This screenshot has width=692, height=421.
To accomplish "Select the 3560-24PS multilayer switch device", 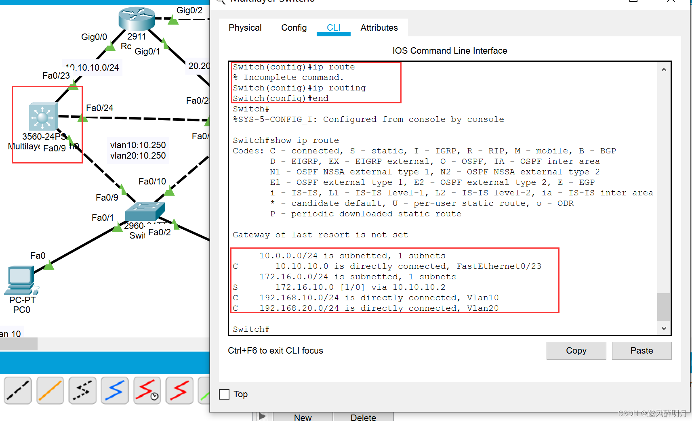I will (x=43, y=117).
